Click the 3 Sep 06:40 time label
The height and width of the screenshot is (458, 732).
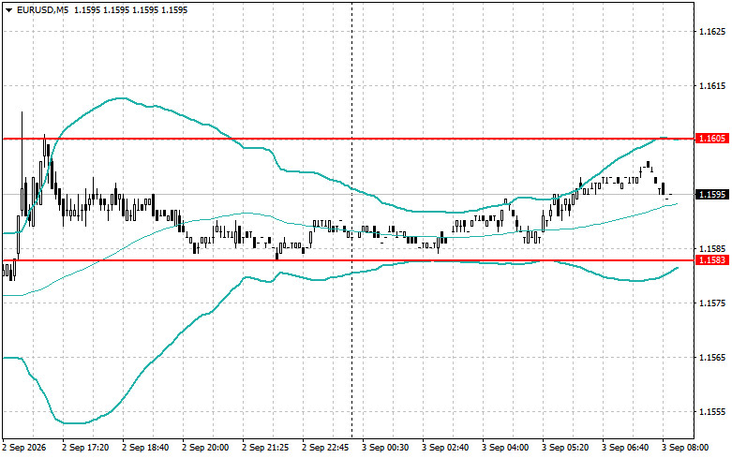tap(625, 448)
